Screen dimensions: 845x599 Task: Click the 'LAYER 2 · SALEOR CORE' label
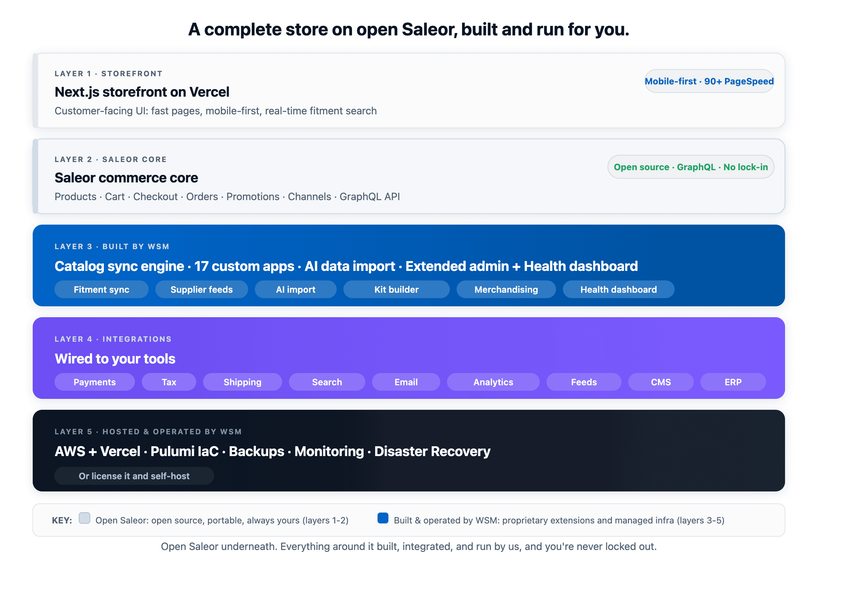pos(111,160)
